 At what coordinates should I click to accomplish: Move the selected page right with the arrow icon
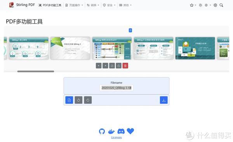(105, 66)
